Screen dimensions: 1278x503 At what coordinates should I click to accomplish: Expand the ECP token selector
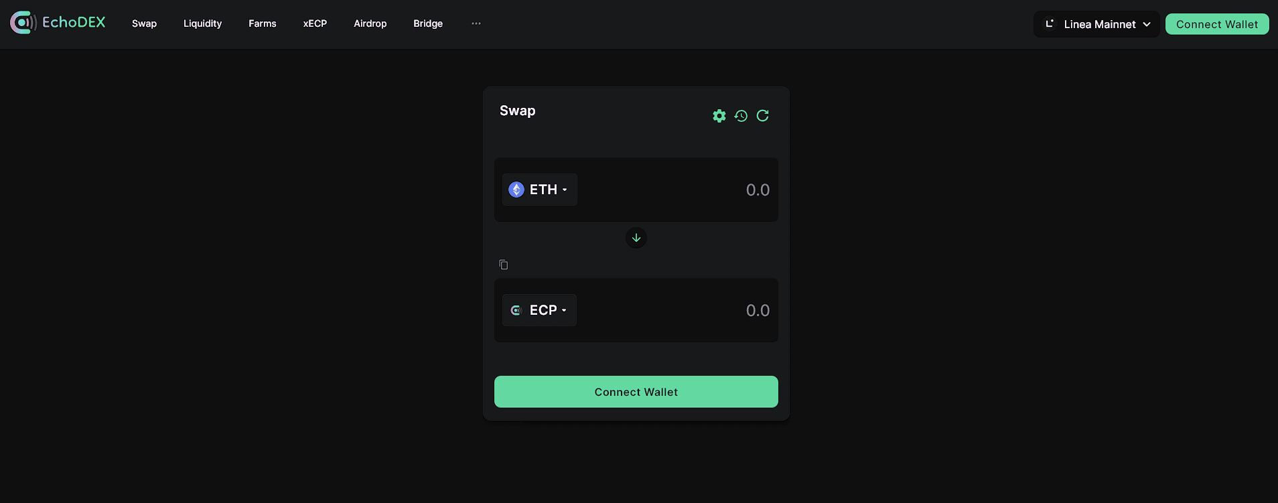coord(539,310)
